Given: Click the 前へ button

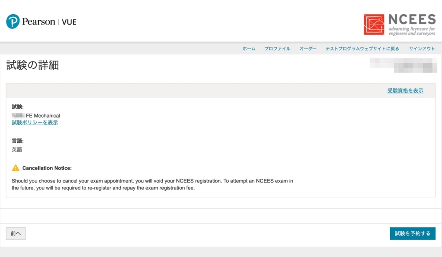Looking at the screenshot, I should pyautogui.click(x=16, y=233).
